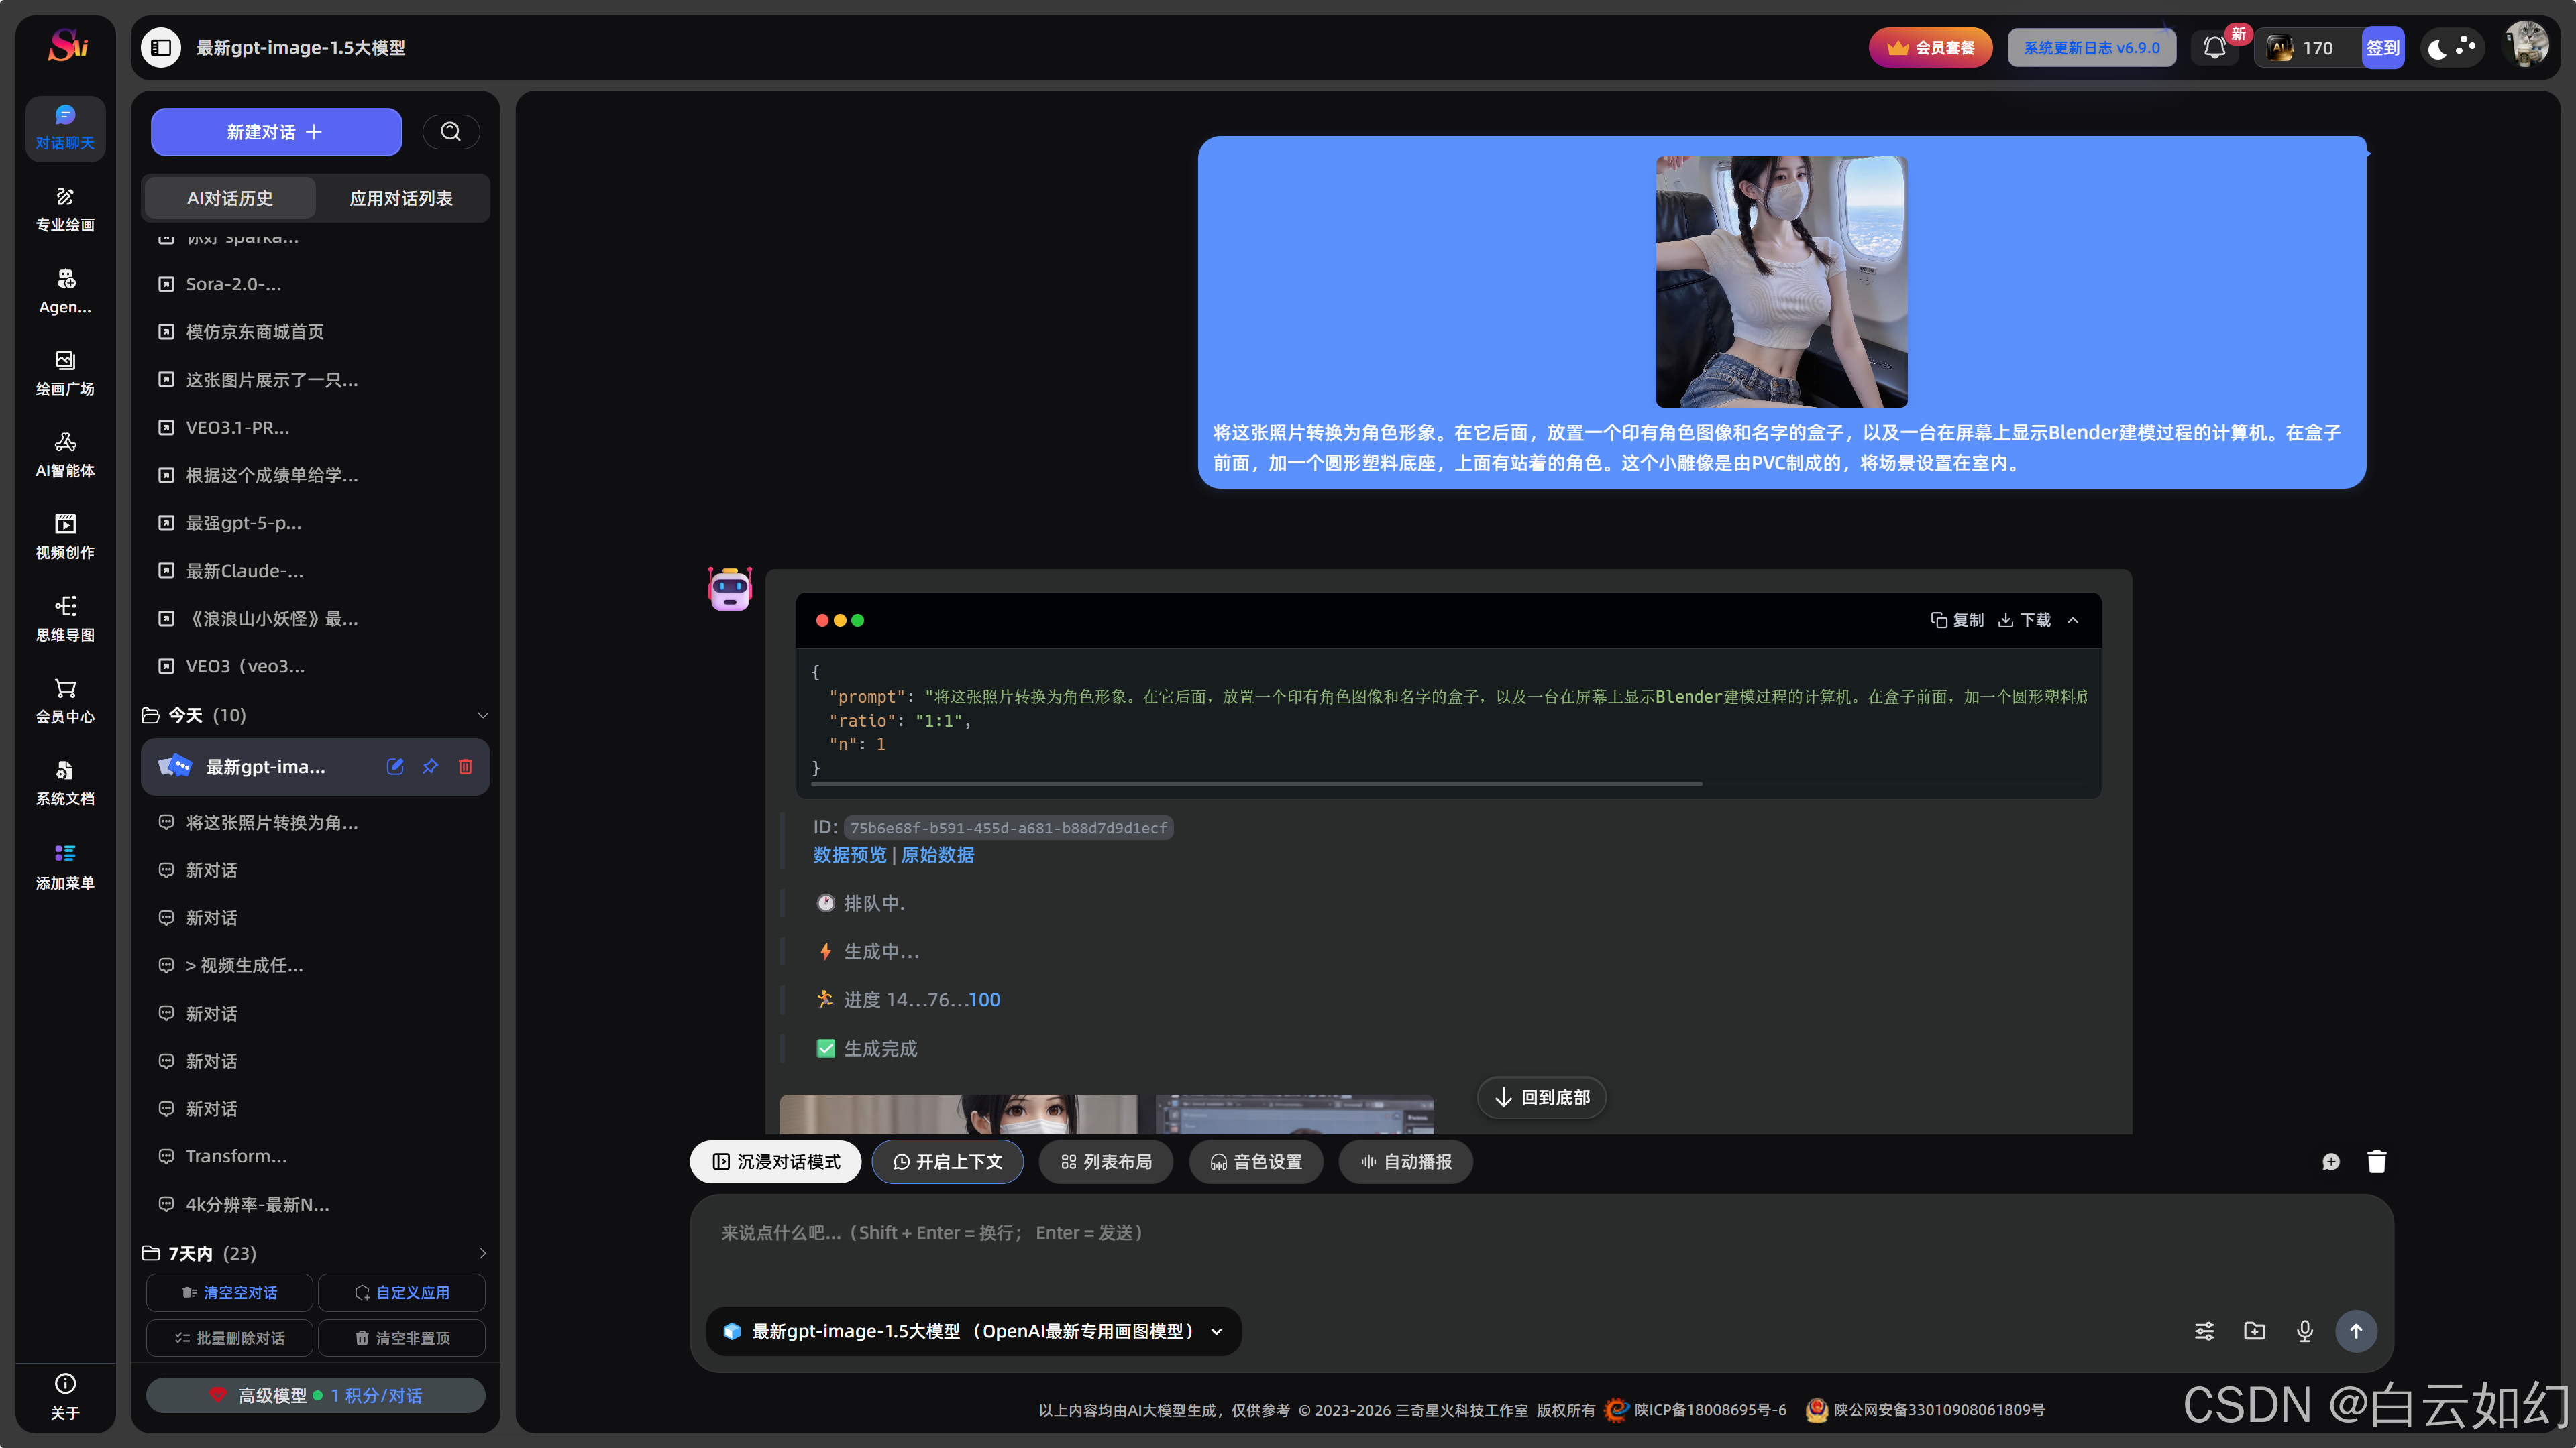Click the 新建对话 button
Screen dimensions: 2576x1448
click(276, 132)
